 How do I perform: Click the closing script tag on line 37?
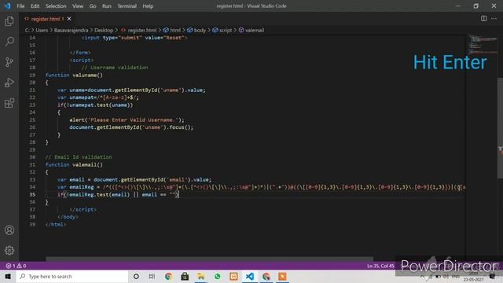tap(83, 210)
